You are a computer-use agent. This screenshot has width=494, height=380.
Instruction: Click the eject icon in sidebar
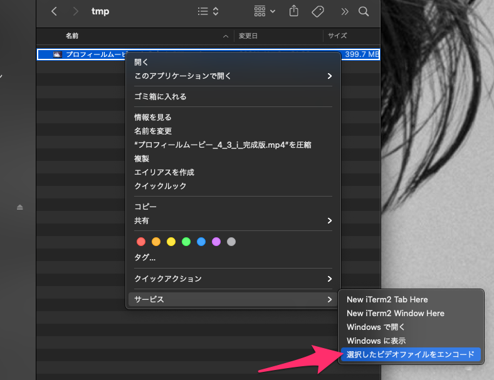[x=20, y=207]
